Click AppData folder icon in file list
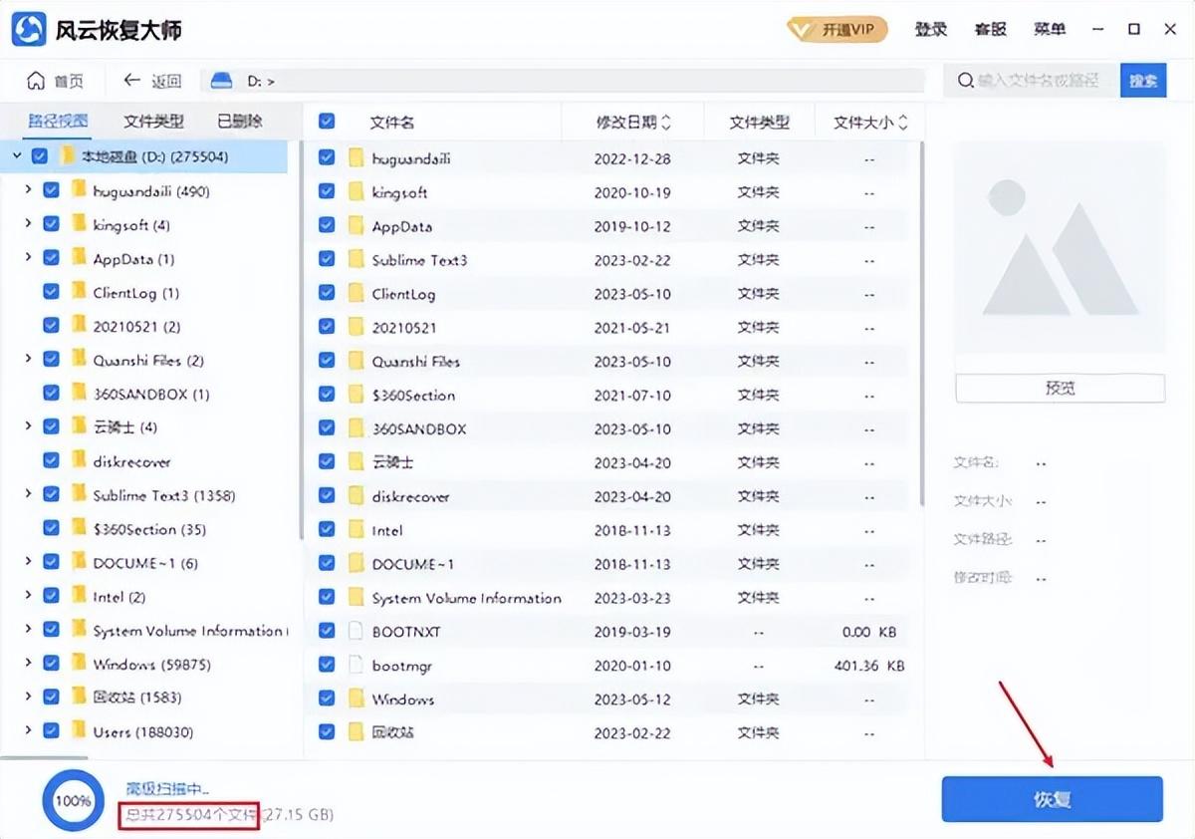The width and height of the screenshot is (1195, 839). click(x=356, y=225)
